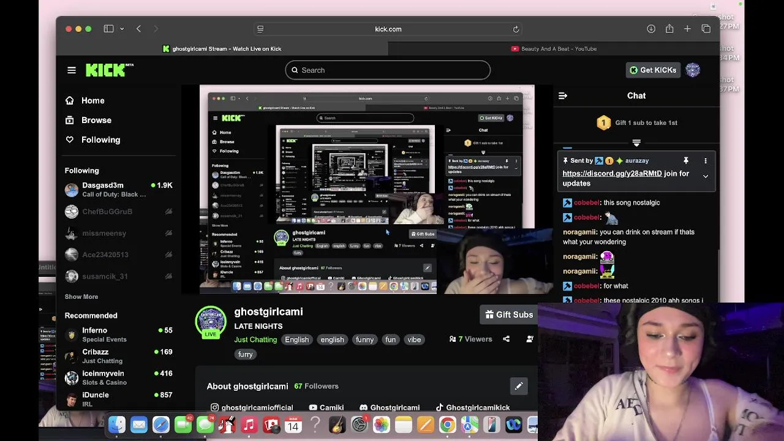This screenshot has width=784, height=441.
Task: Go to Home in sidebar
Action: point(85,100)
